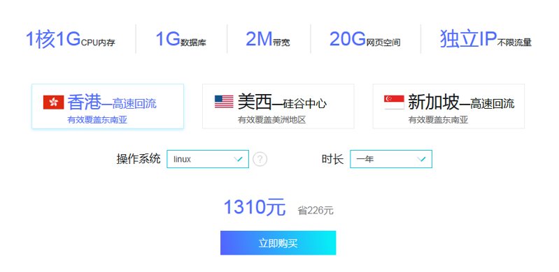This screenshot has height=272, width=559.
Task: Click the 独立IP 不限流量 spec text
Action: [486, 39]
